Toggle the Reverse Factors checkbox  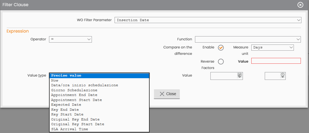click(x=221, y=61)
